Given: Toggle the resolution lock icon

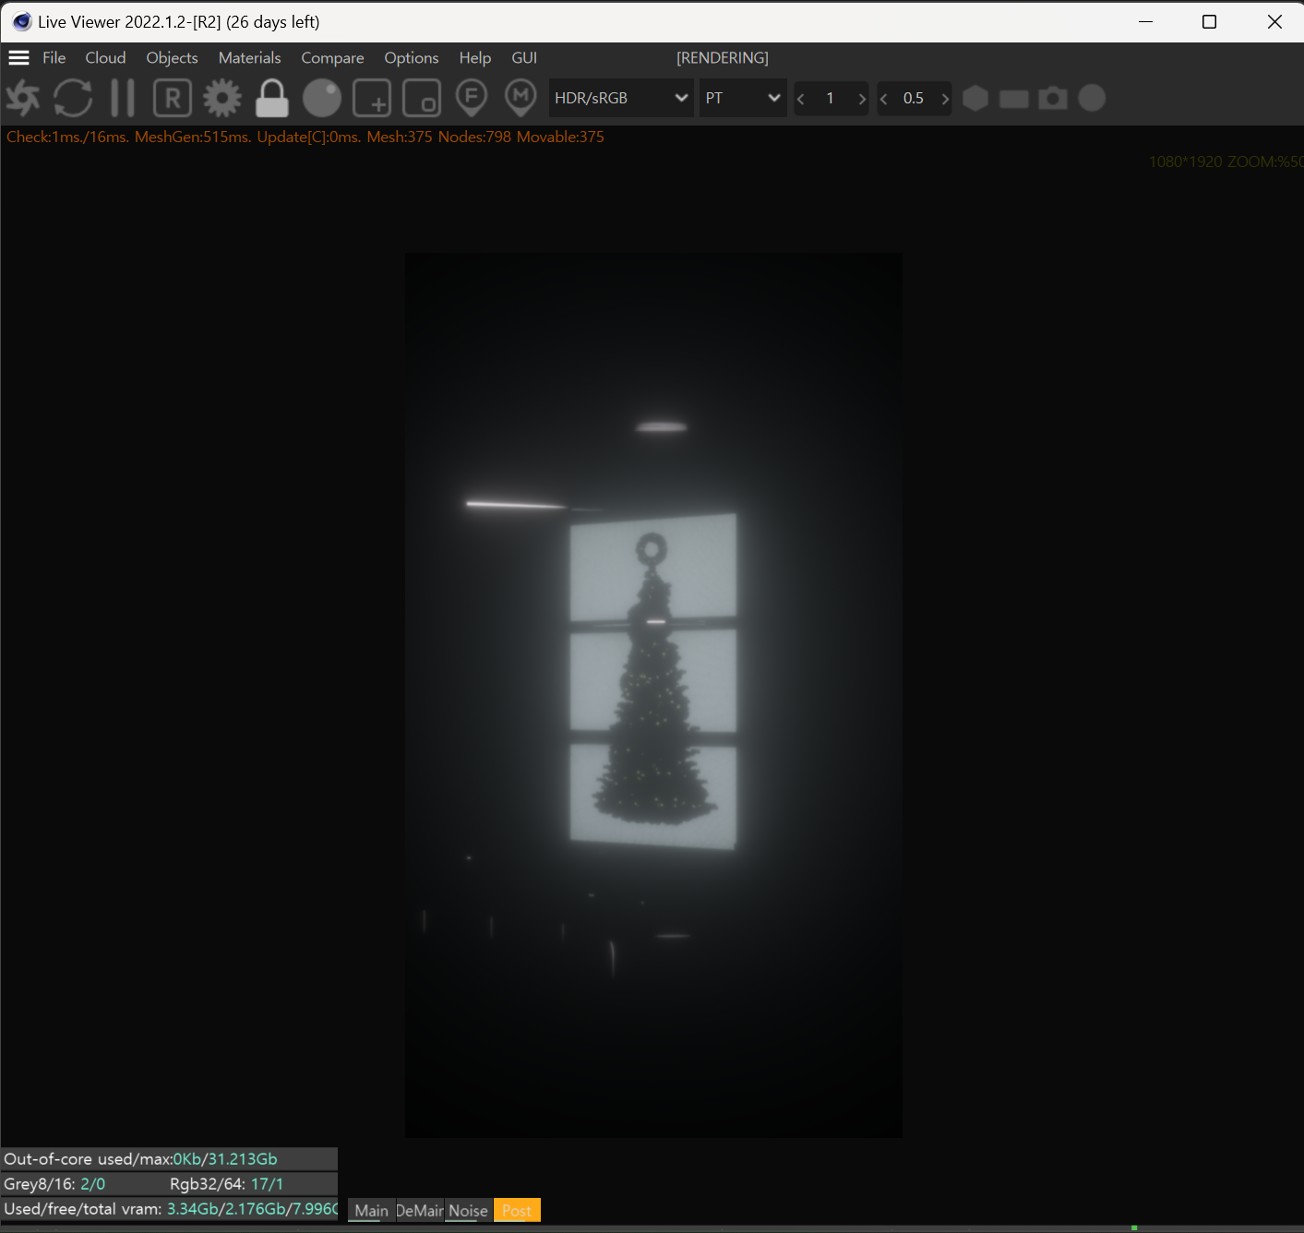Looking at the screenshot, I should pyautogui.click(x=272, y=98).
